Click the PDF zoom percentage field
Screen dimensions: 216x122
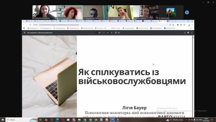click(108, 33)
